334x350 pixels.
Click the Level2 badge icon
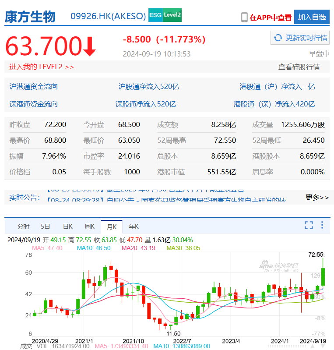pyautogui.click(x=172, y=15)
